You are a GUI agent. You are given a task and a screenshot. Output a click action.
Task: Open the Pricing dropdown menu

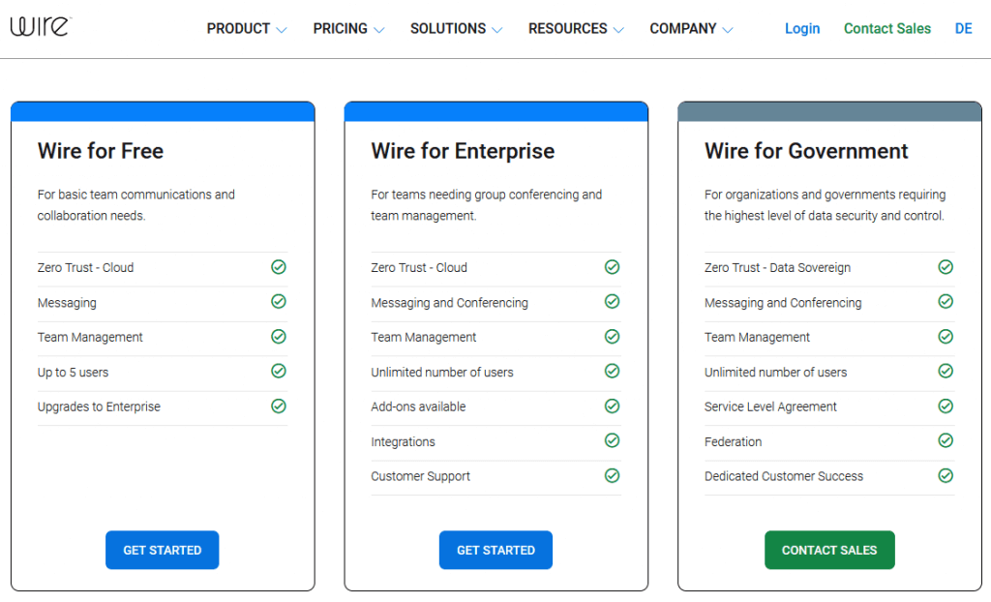click(348, 29)
